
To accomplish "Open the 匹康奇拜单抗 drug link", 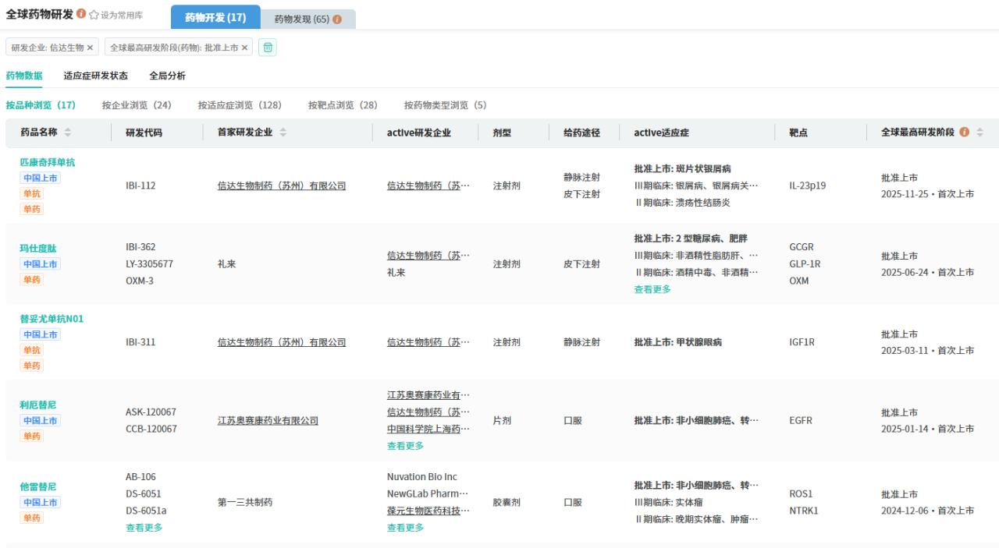I will pyautogui.click(x=48, y=162).
